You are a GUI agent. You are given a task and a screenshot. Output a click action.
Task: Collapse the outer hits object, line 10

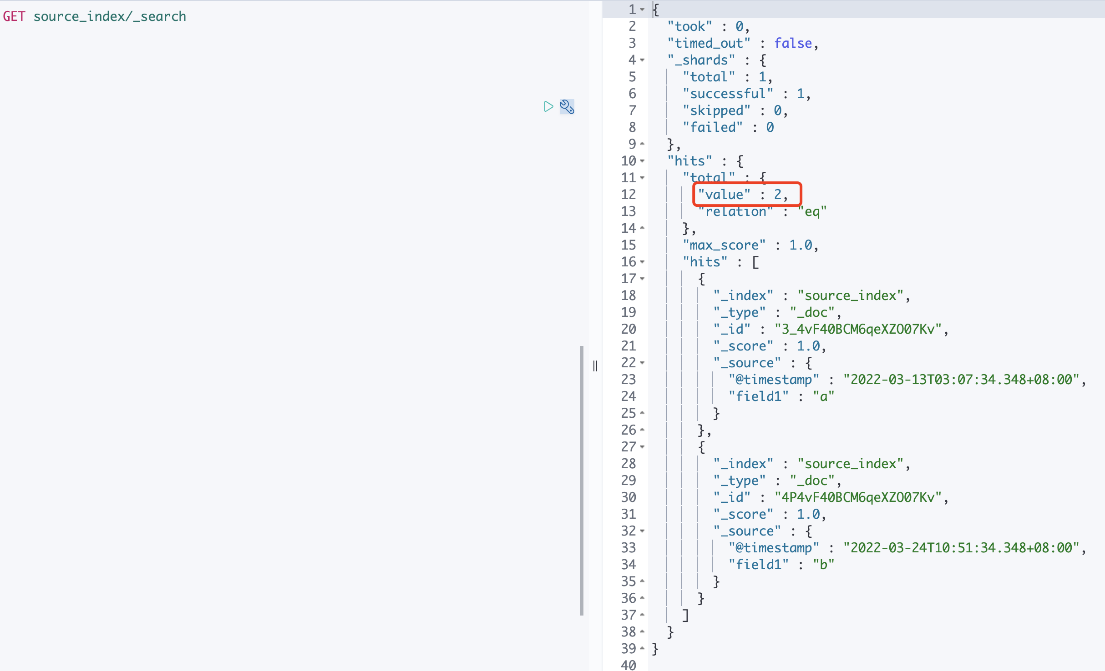pyautogui.click(x=642, y=161)
